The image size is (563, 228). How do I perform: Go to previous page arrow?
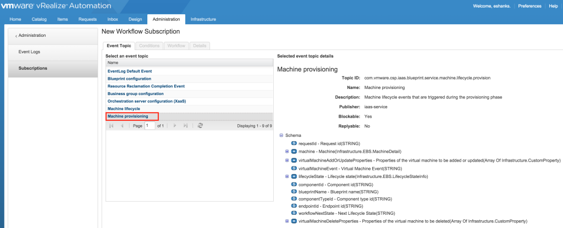pos(123,126)
